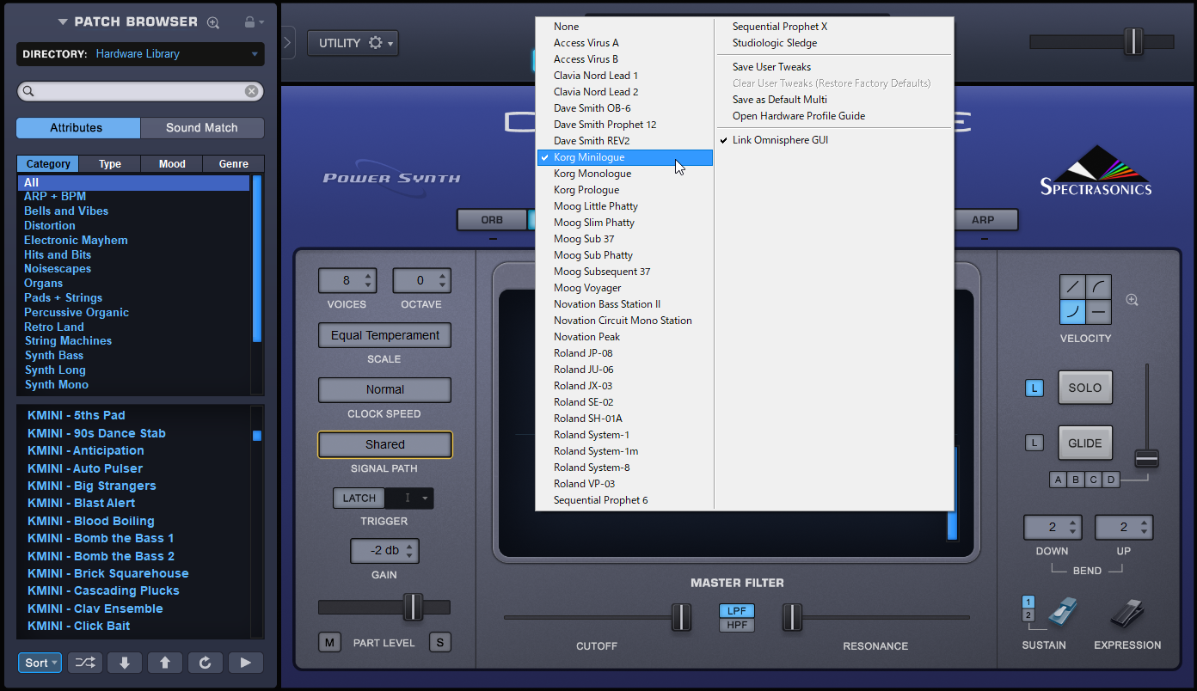Select the LPF filter mode

(737, 611)
